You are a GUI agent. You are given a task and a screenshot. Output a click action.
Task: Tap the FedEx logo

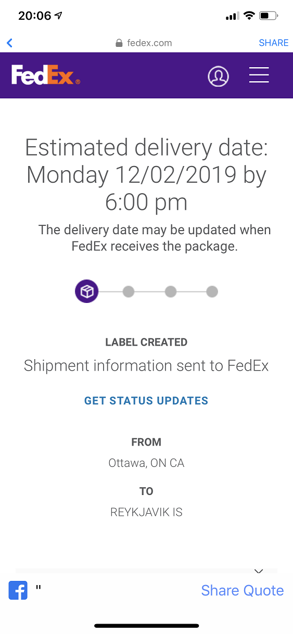(46, 75)
